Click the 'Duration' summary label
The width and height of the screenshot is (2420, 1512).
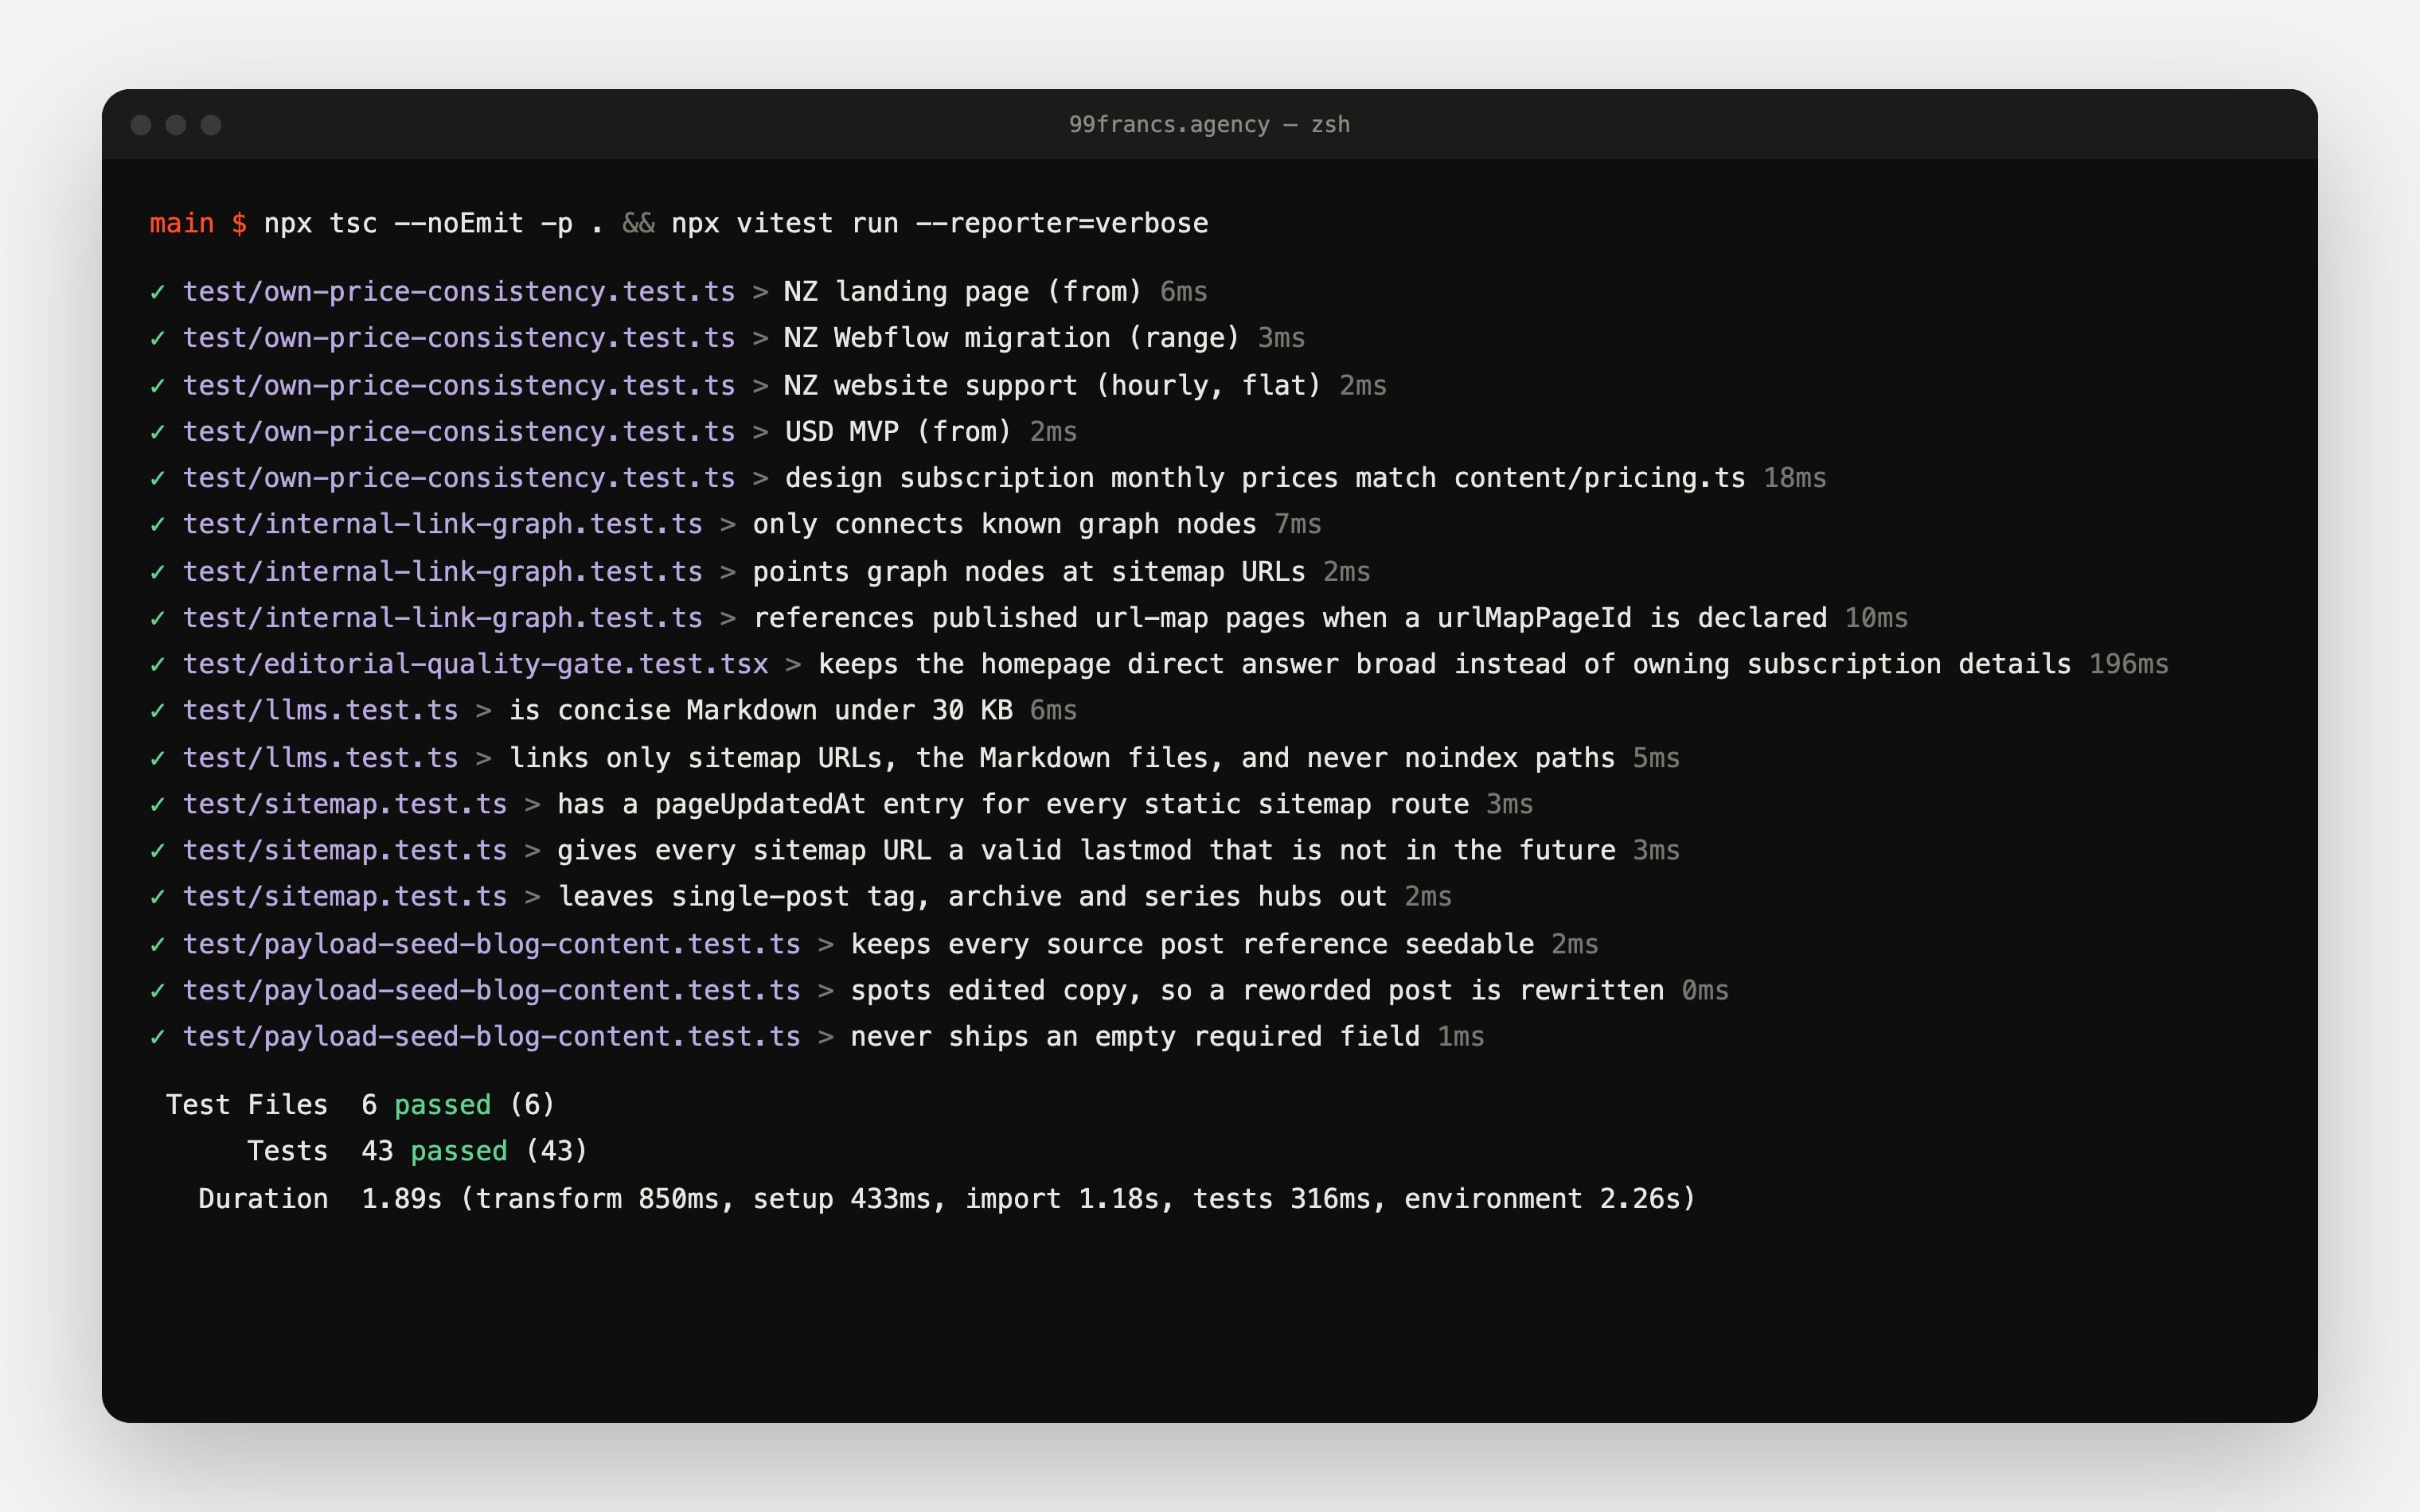(263, 1198)
